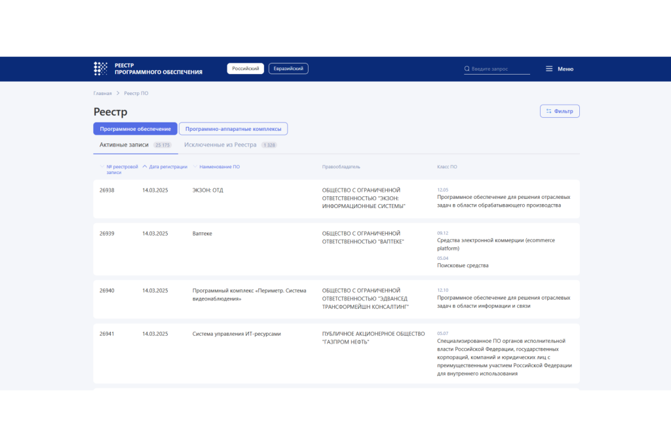671x447 pixels.
Task: Open the Ваптеке registry entry
Action: 202,234
